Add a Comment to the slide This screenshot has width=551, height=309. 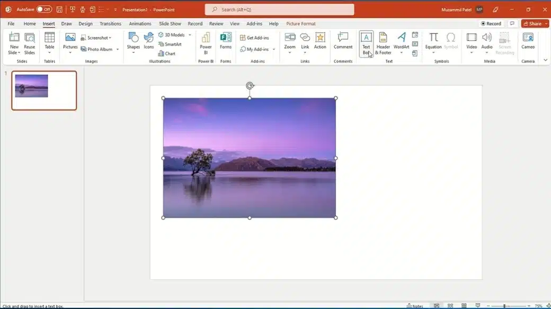click(343, 42)
